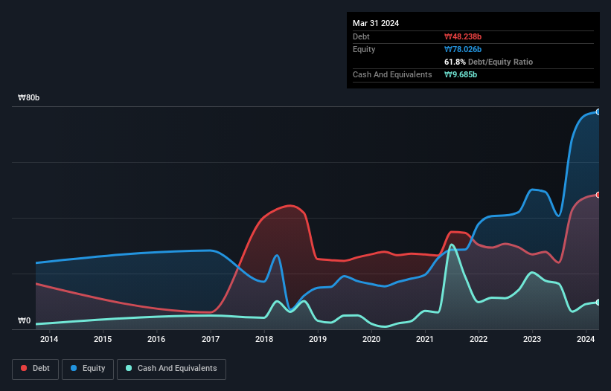Viewport: 611px width, 391px height.
Task: Select the red Debt endpoint marker
Action: tap(598, 195)
